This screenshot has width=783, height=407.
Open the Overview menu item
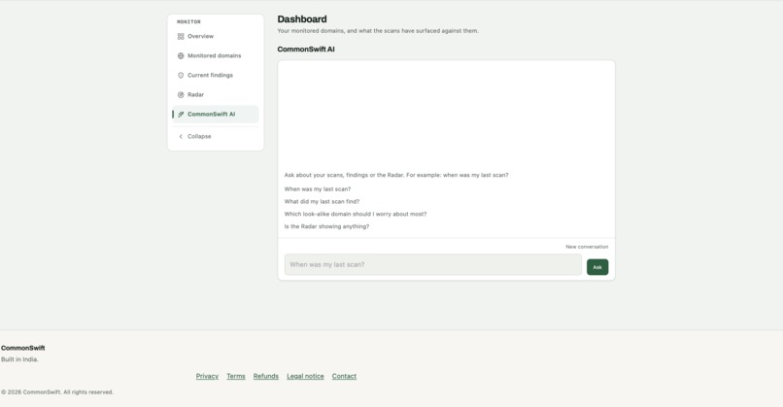point(216,37)
